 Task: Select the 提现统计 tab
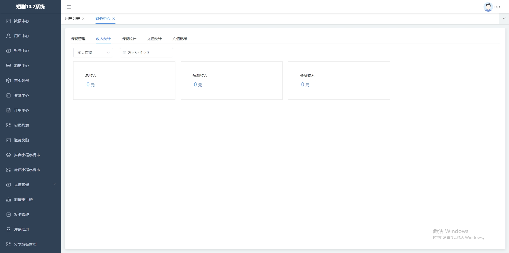[129, 39]
